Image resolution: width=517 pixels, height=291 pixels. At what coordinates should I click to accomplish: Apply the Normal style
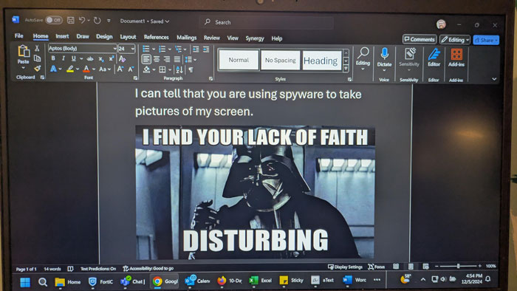point(239,60)
